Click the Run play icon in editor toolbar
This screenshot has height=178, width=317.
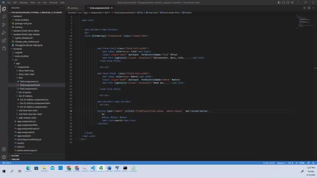305,8
